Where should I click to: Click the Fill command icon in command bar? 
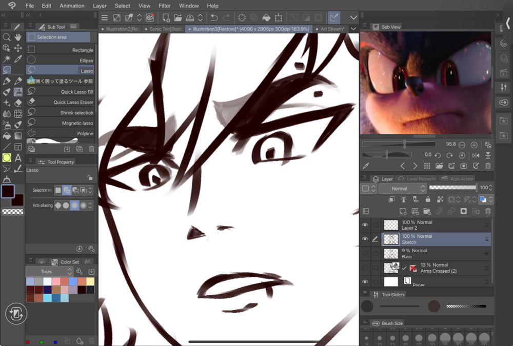[x=266, y=17]
